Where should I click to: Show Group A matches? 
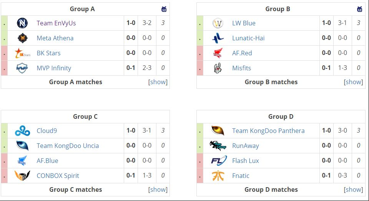coord(158,82)
